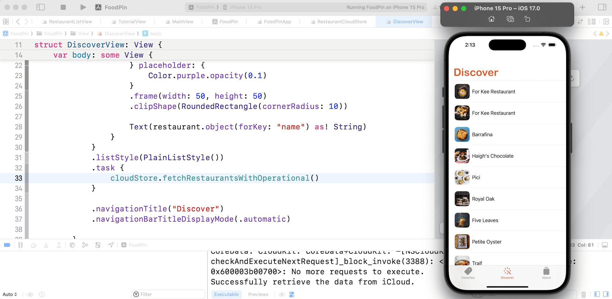Click the purple opacity color literal line

point(207,75)
